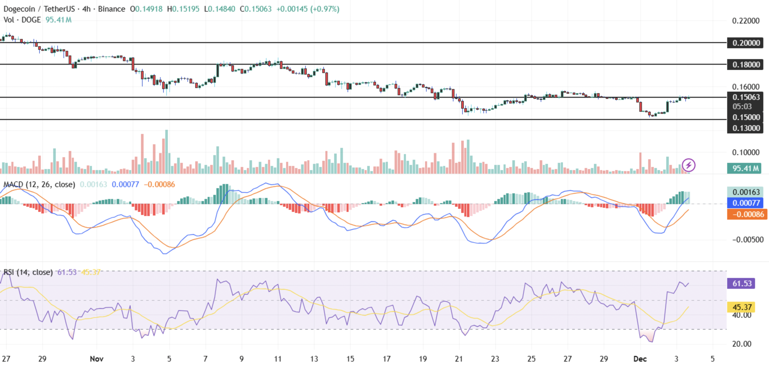
Task: Click the MACD histogram label 0.00163
Action: (745, 192)
